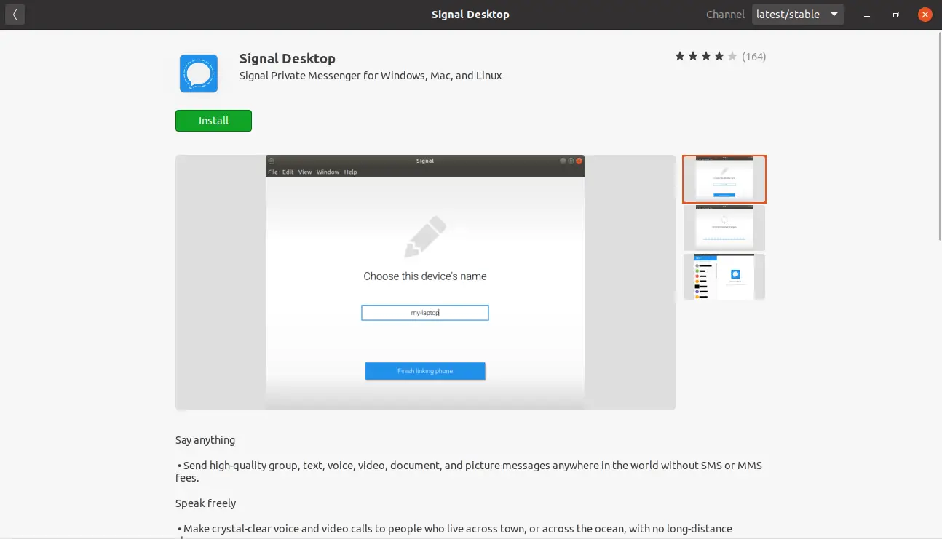
Task: Restore the software store window size
Action: click(896, 14)
